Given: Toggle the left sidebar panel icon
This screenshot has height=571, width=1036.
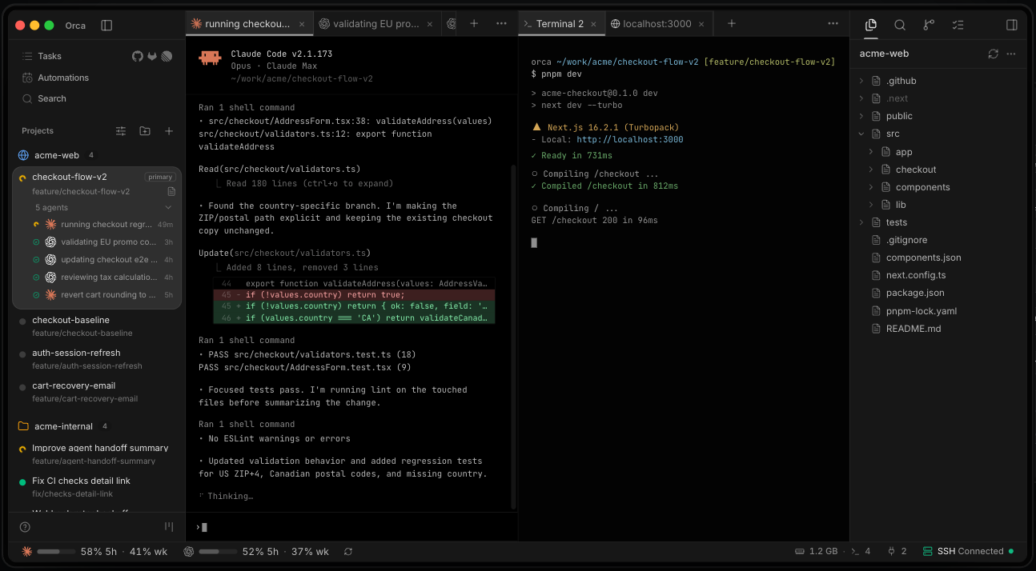Looking at the screenshot, I should pos(106,25).
